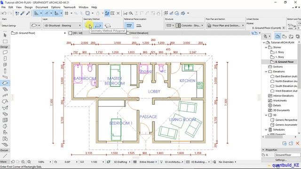Click the navigator horizontal scrollbar
The width and height of the screenshot is (301, 169).
(274, 137)
